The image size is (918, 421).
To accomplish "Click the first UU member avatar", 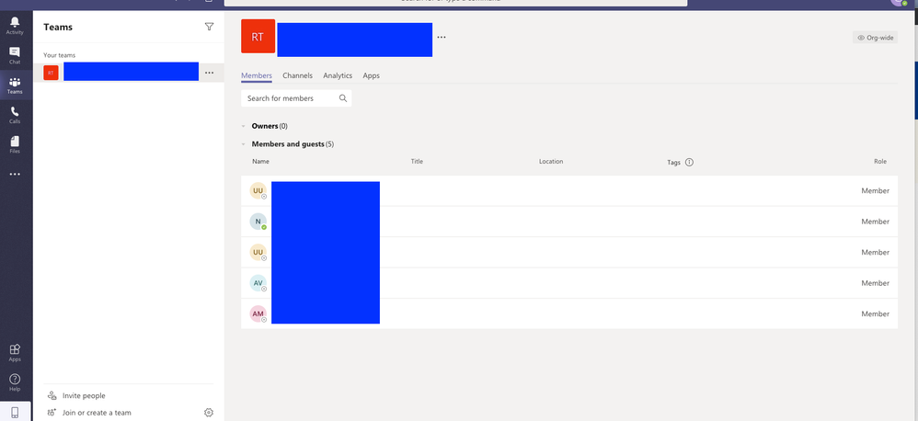I will pyautogui.click(x=258, y=190).
